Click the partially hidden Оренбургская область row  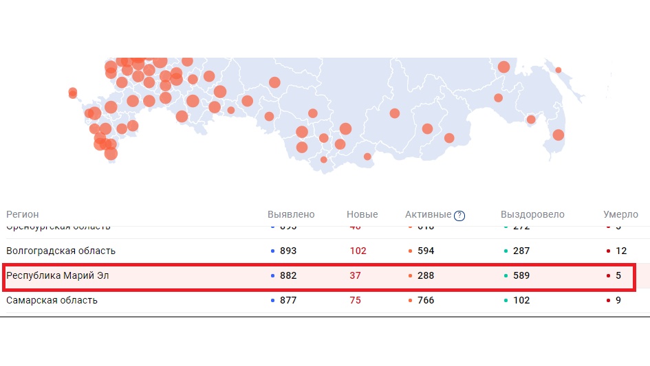(x=58, y=228)
